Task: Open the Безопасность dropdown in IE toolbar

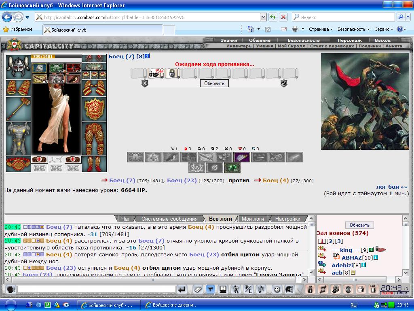Action: tap(353, 29)
